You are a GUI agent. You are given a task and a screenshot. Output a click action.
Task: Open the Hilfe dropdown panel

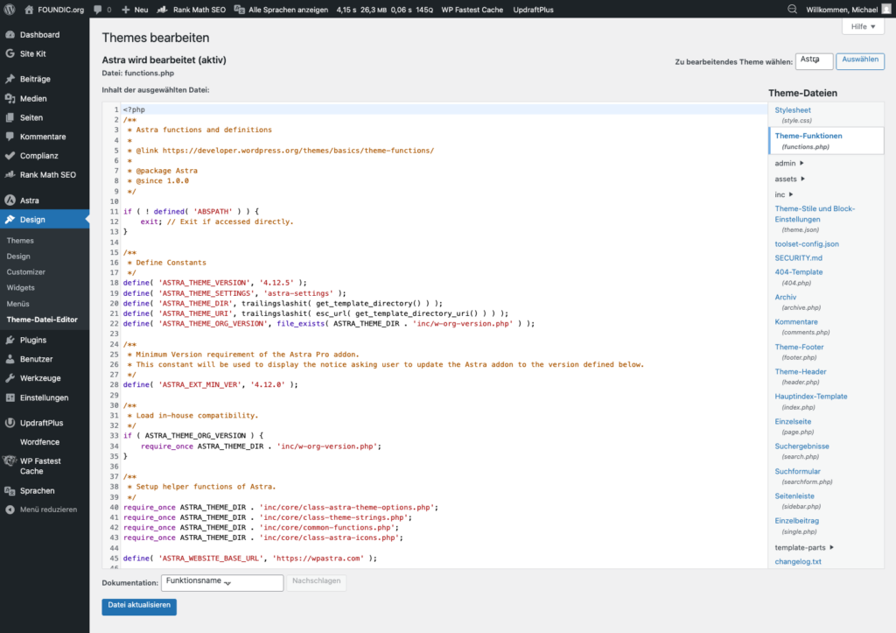pos(863,26)
